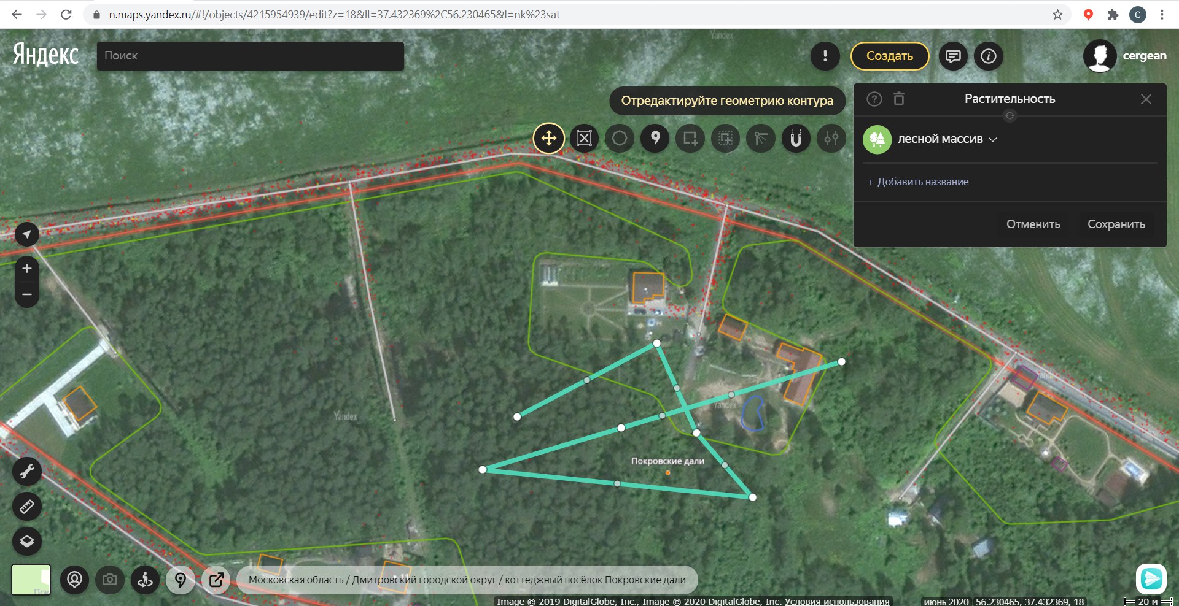1179x606 pixels.
Task: Click the camera photo icon
Action: point(110,580)
